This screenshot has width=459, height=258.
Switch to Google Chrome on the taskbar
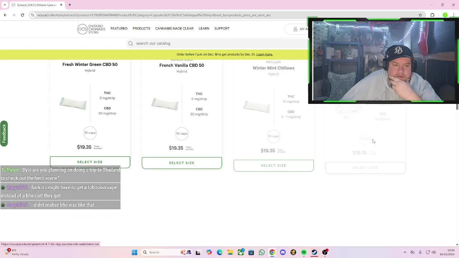pyautogui.click(x=272, y=252)
